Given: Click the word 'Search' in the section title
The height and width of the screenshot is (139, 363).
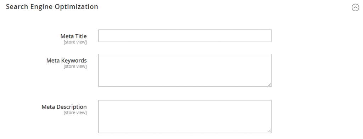Looking at the screenshot, I should click(x=15, y=7).
